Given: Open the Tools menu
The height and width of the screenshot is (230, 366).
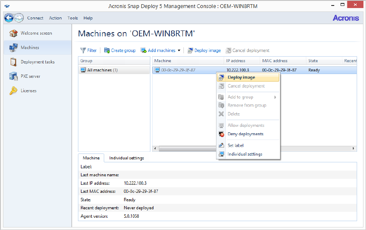Looking at the screenshot, I should (72, 18).
